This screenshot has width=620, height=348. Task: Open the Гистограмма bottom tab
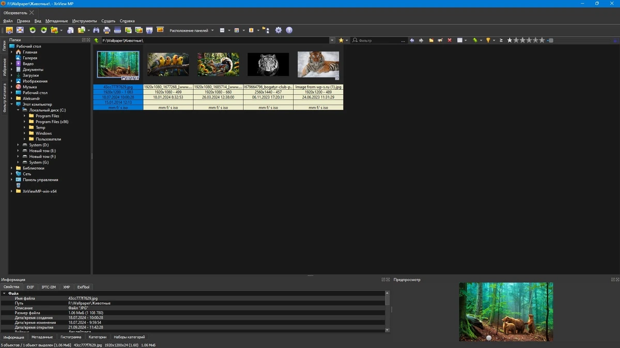(71, 337)
